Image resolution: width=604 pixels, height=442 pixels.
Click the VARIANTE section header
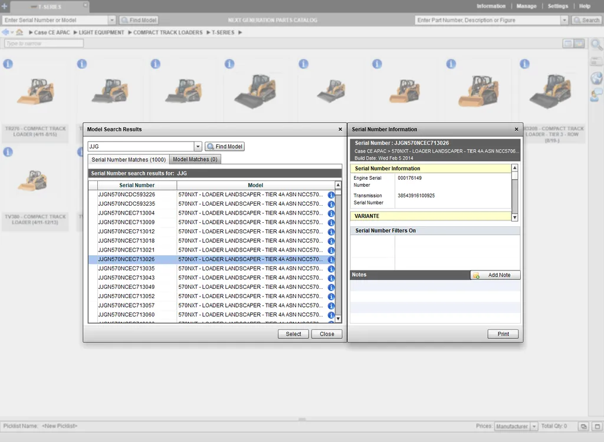(x=431, y=216)
